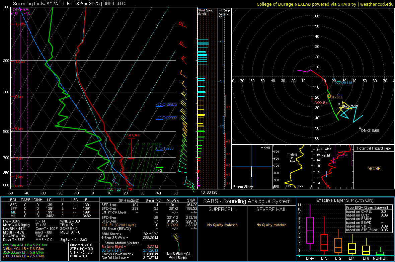The image size is (395, 262).
Task: Click the '15 km' height marker
Action: click(20, 24)
